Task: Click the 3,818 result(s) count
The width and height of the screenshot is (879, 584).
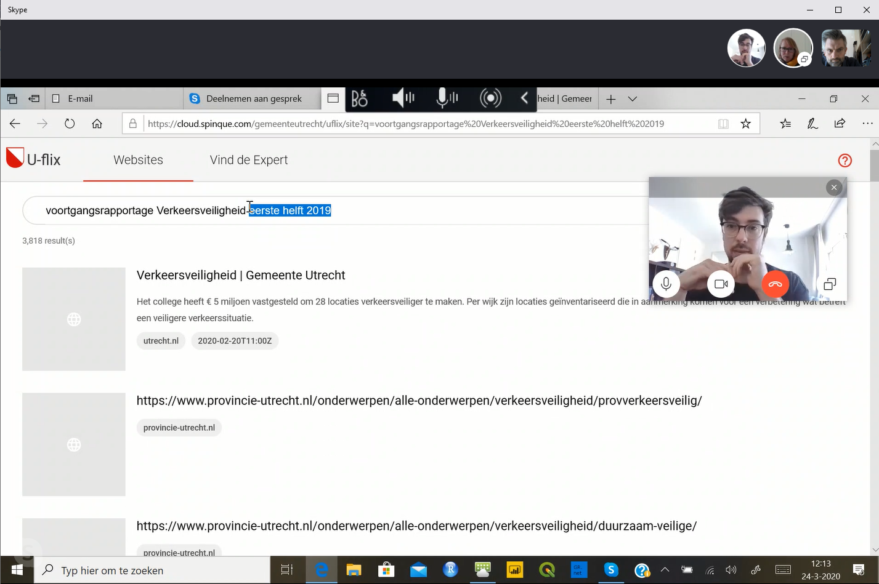Action: [x=49, y=241]
